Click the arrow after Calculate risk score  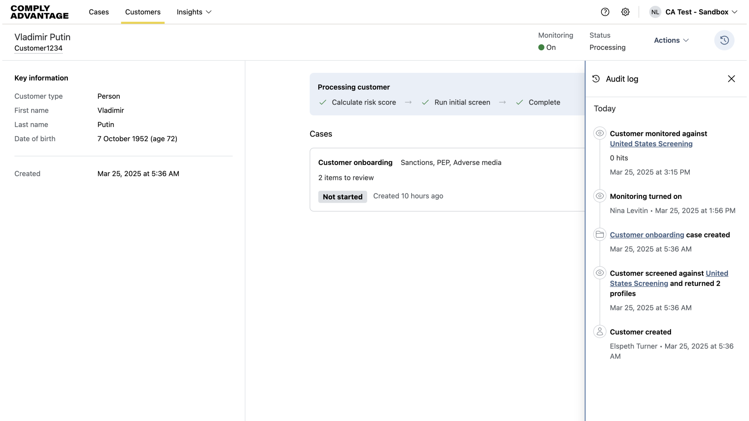coord(408,102)
